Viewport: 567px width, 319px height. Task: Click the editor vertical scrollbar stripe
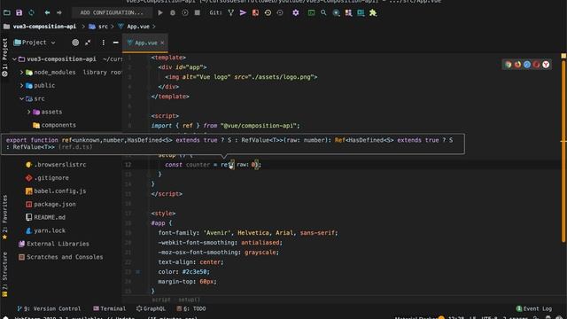(563, 152)
